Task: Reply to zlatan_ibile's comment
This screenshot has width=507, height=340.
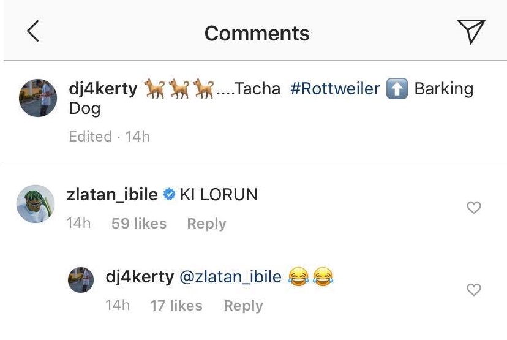Action: tap(206, 224)
